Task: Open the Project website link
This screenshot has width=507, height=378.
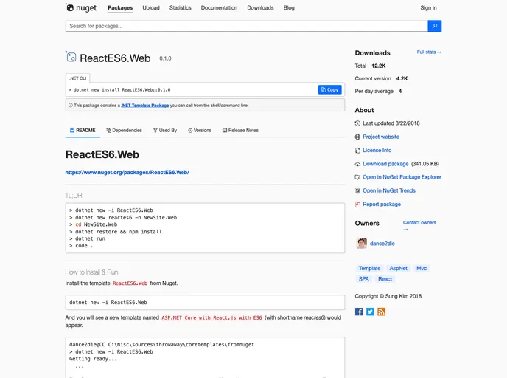Action: [x=381, y=137]
